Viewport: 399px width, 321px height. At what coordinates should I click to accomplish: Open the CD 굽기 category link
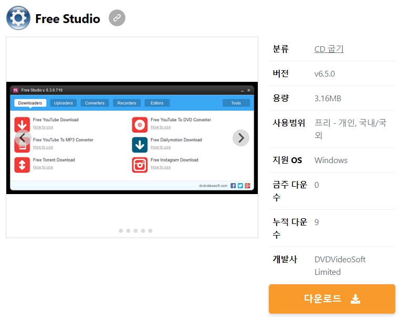[329, 49]
